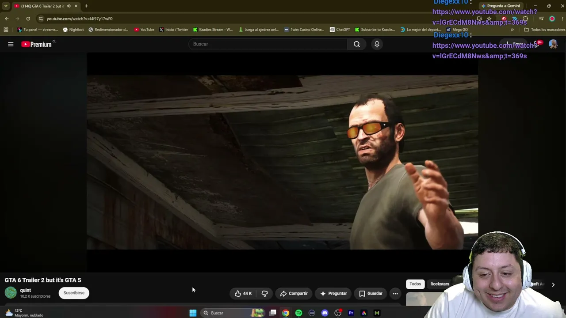Close the GTA 6 Trailer 2 tab
The width and height of the screenshot is (566, 318).
(x=76, y=6)
